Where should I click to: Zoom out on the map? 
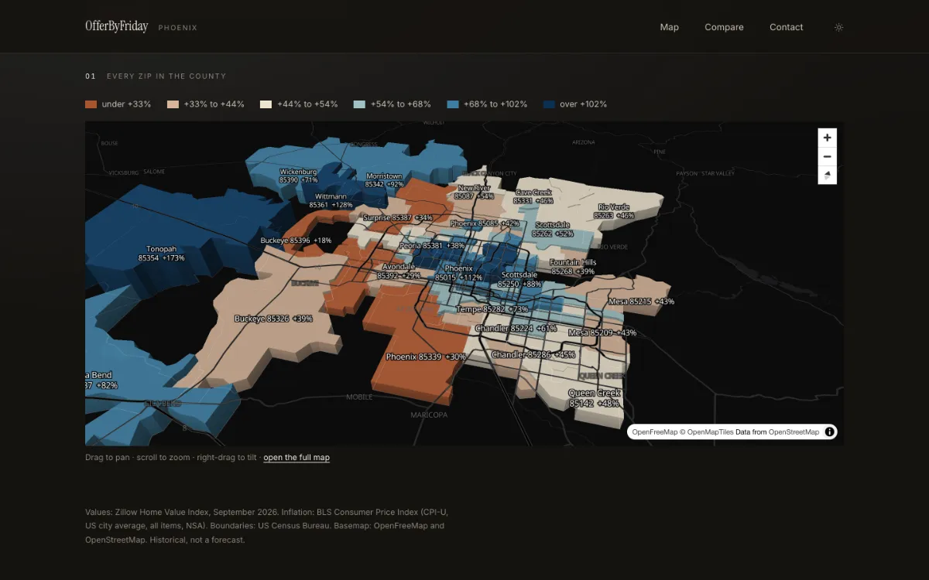pyautogui.click(x=828, y=156)
